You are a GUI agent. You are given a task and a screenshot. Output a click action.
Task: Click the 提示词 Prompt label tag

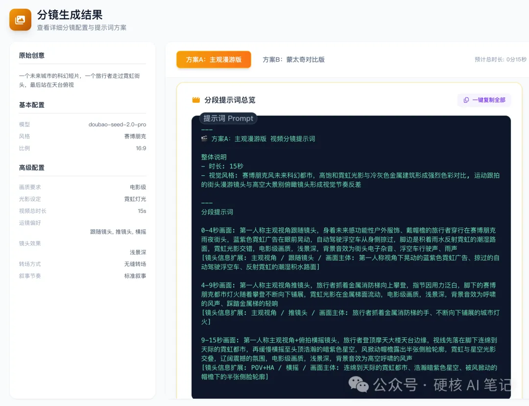[228, 118]
